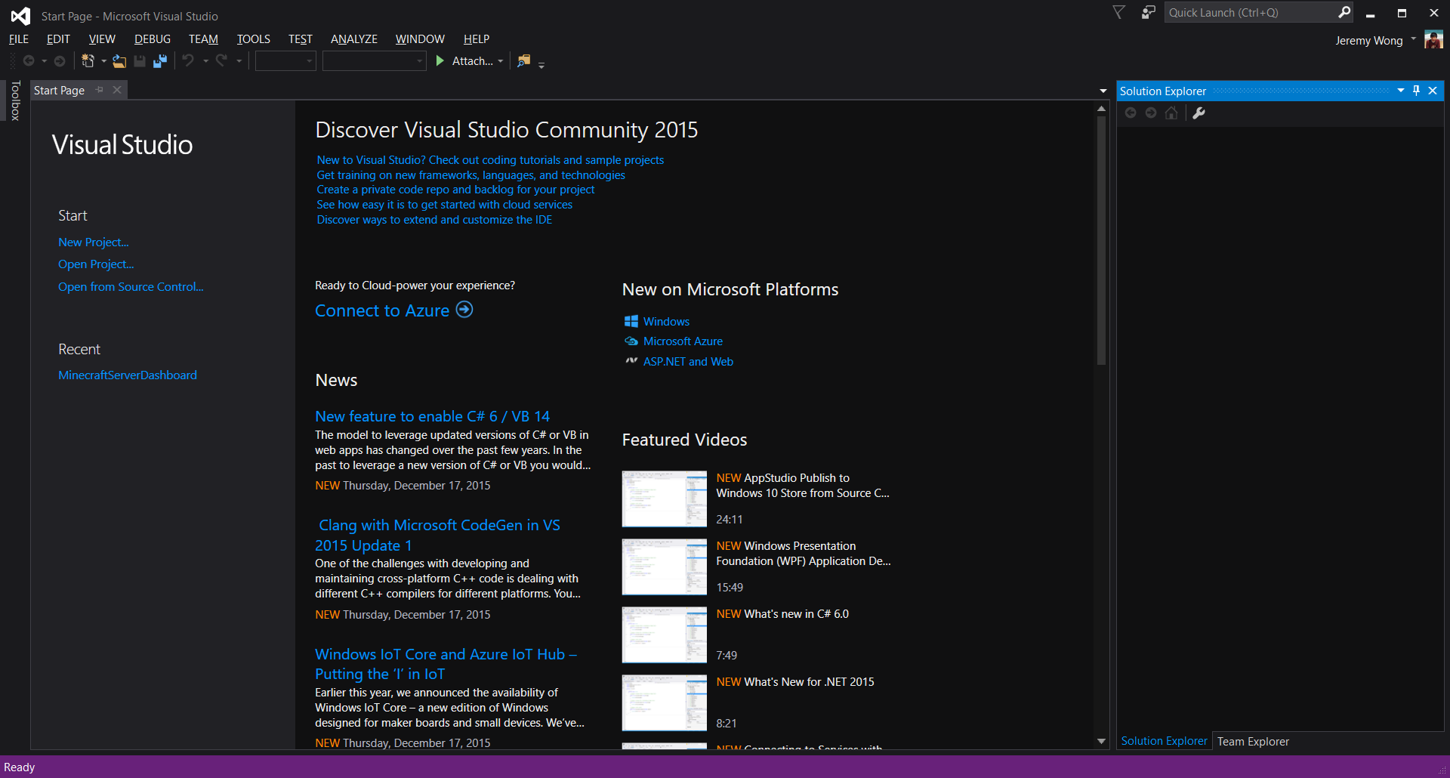Click the Solution Explorer Back icon

click(x=1131, y=113)
